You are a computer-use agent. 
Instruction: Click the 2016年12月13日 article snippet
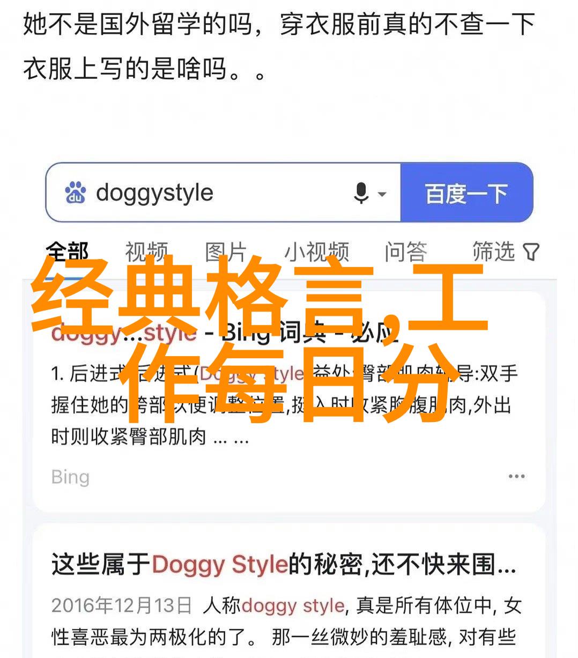(286, 622)
